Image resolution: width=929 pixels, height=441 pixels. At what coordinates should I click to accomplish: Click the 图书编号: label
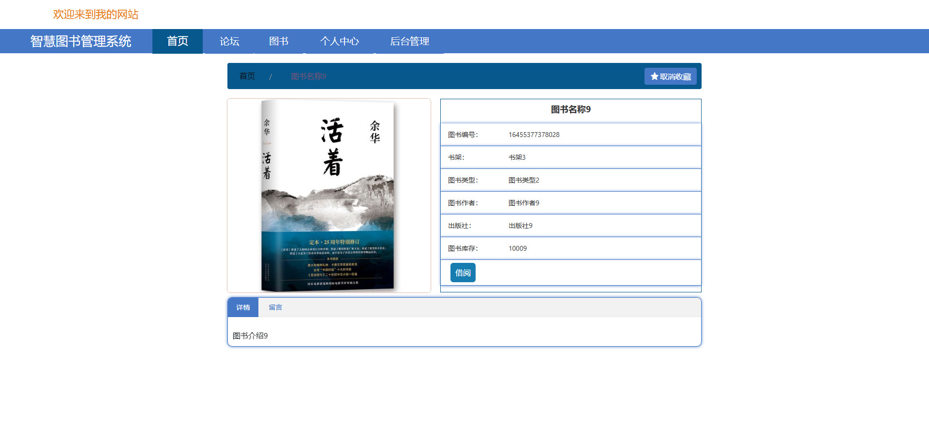pyautogui.click(x=463, y=135)
